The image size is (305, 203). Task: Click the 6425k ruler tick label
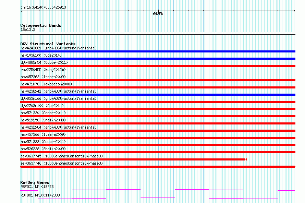158,14
